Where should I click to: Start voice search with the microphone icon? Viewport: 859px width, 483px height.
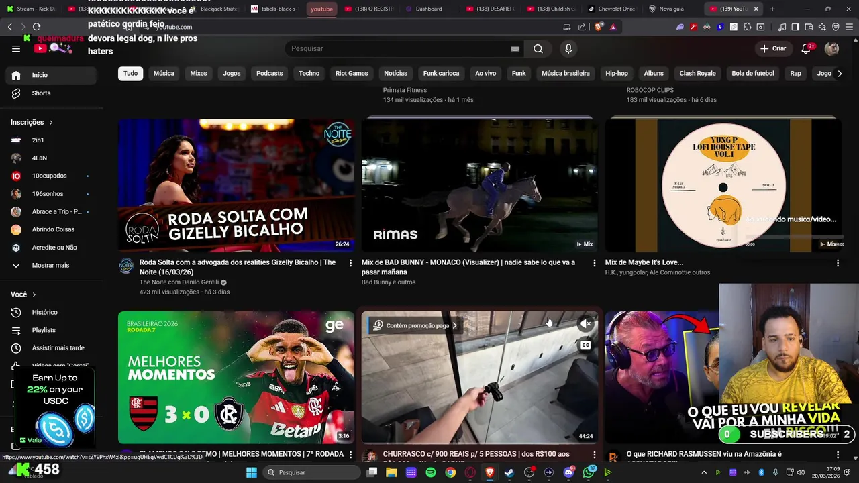coord(568,48)
